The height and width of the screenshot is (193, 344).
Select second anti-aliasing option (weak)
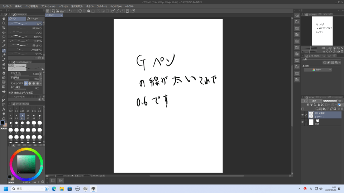coord(30,83)
